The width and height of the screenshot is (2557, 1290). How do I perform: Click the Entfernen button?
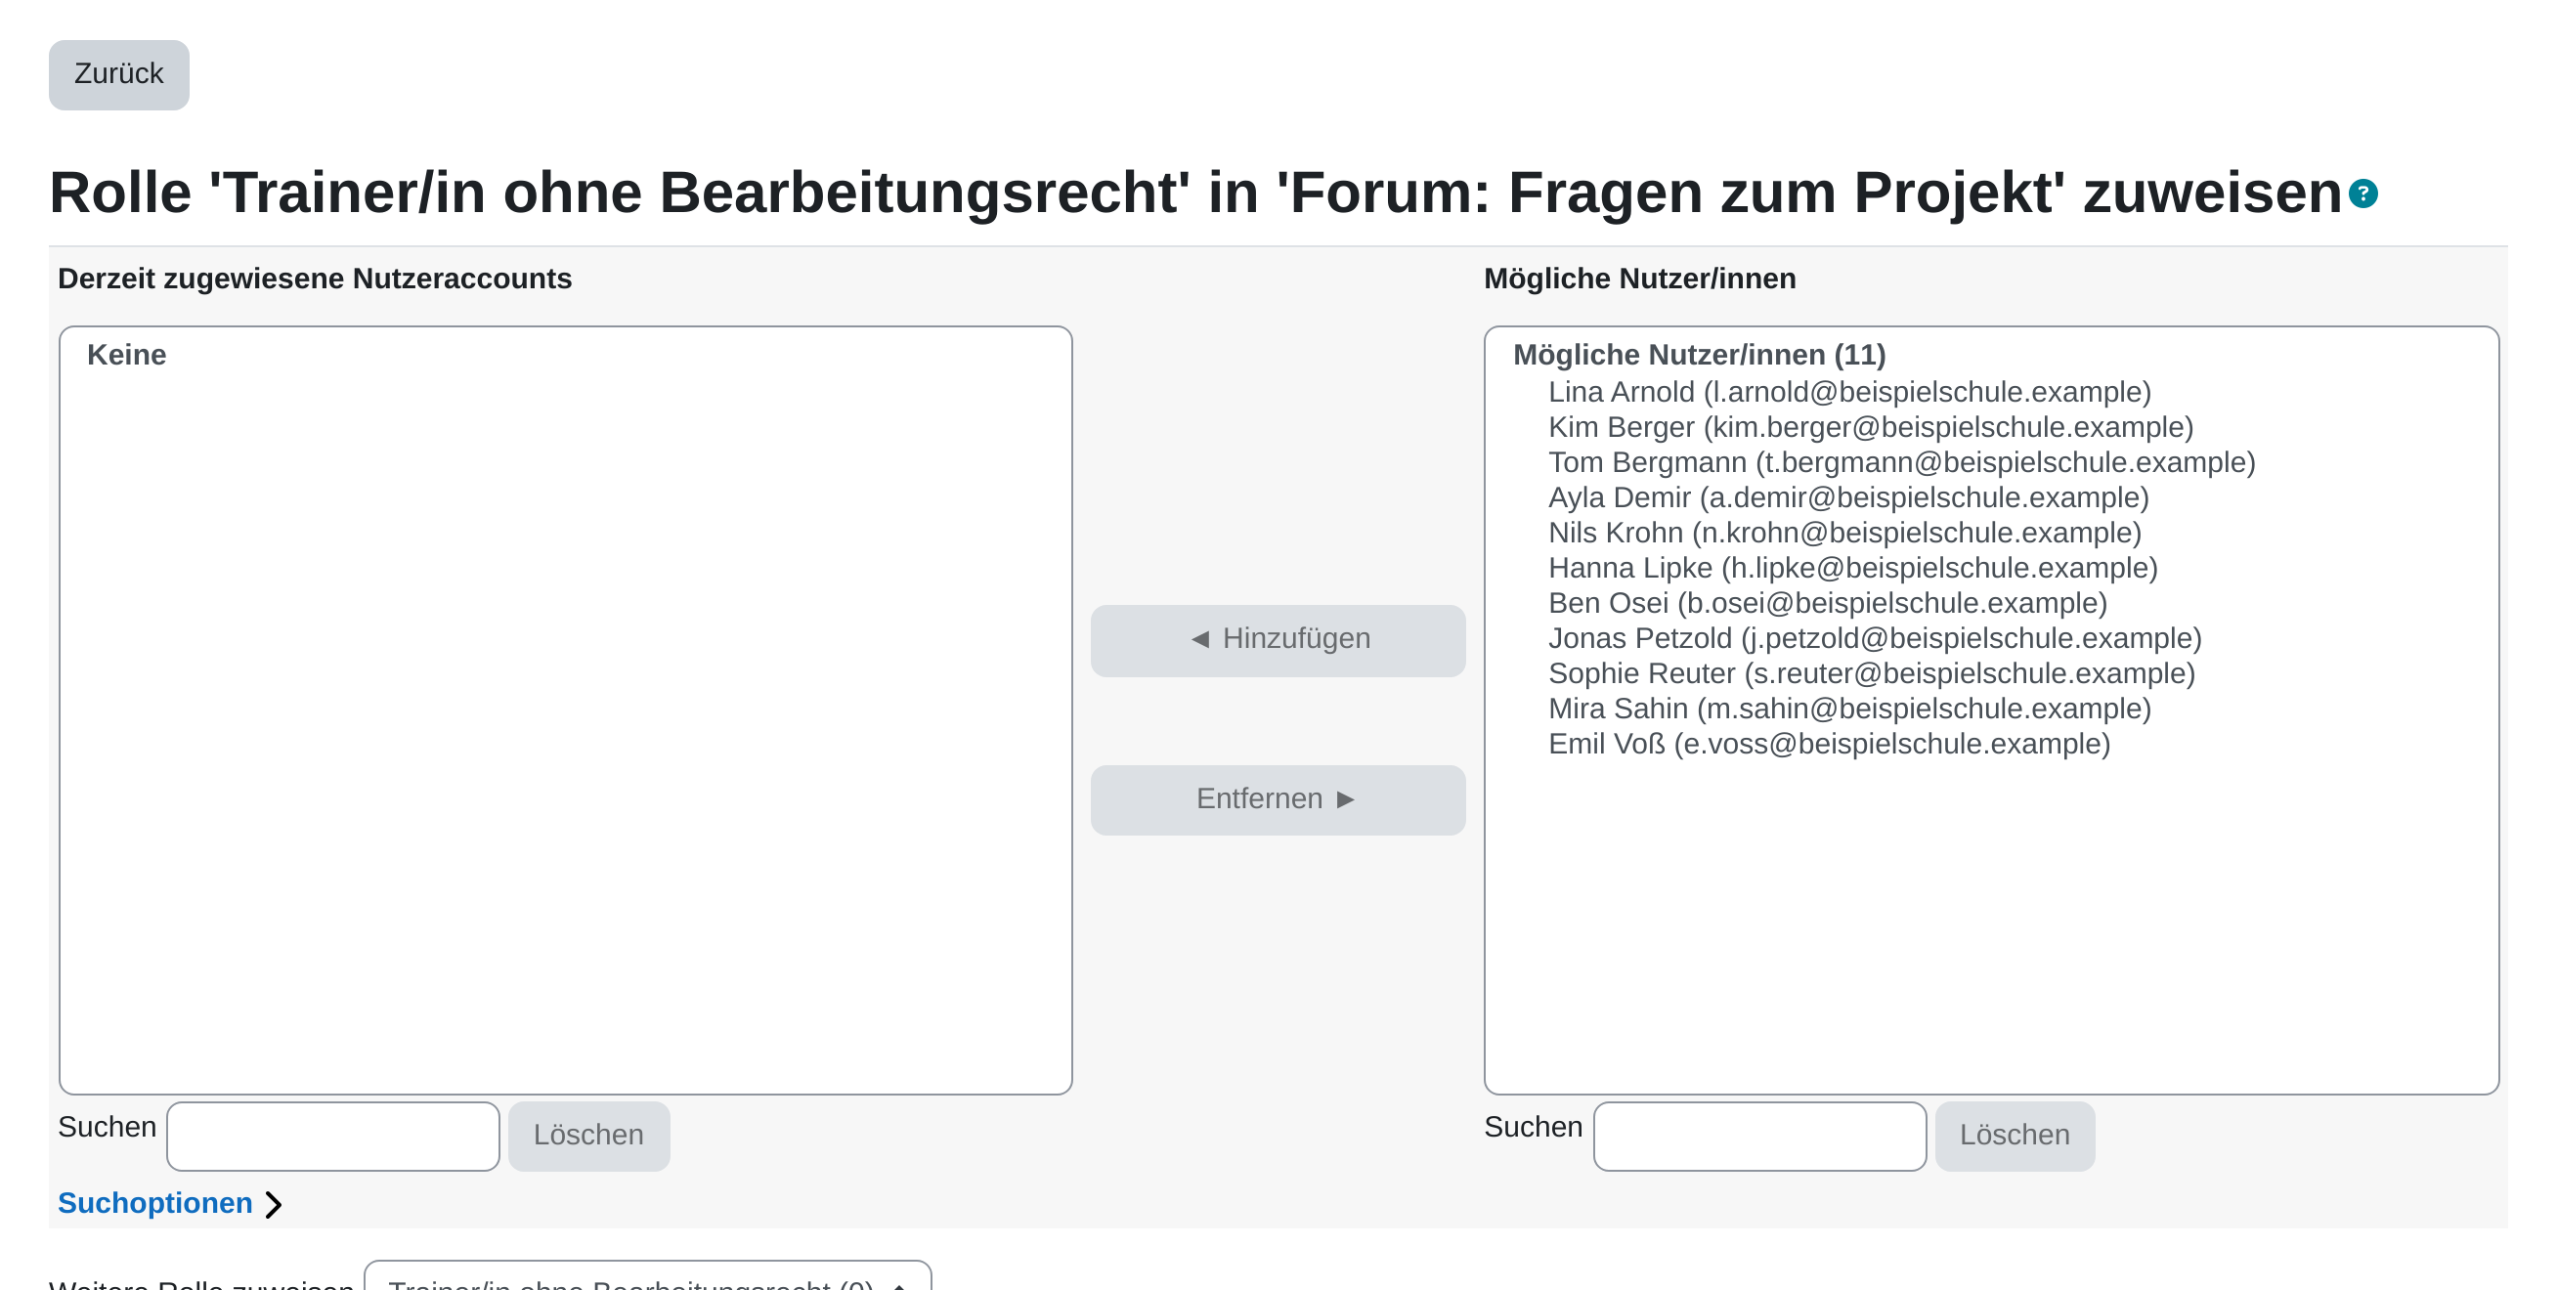[1278, 799]
